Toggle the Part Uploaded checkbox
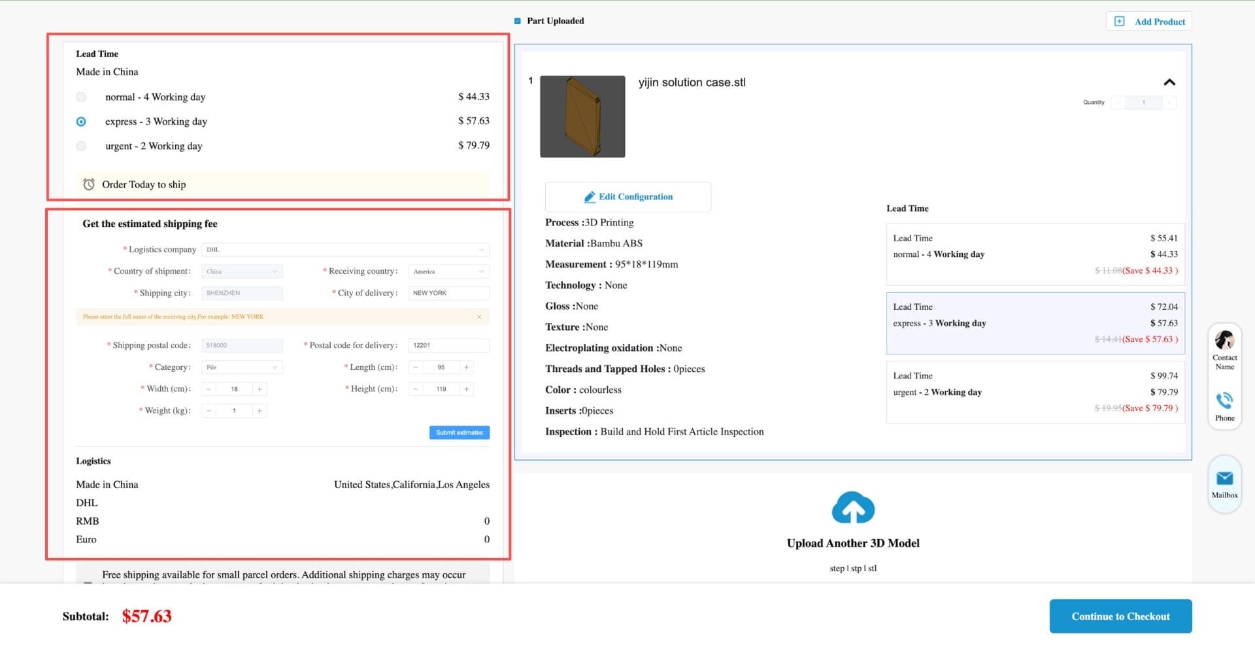The height and width of the screenshot is (649, 1255). pos(518,21)
